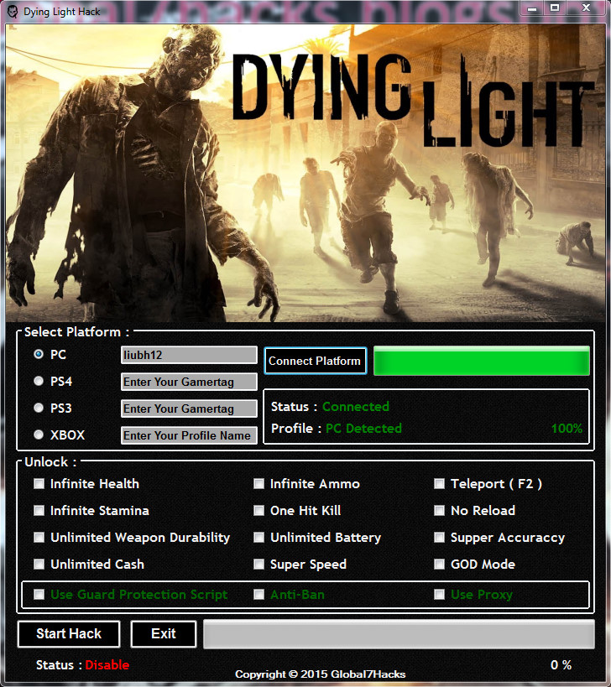Click the PC Detected profile text
Image resolution: width=611 pixels, height=687 pixels.
pyautogui.click(x=363, y=429)
